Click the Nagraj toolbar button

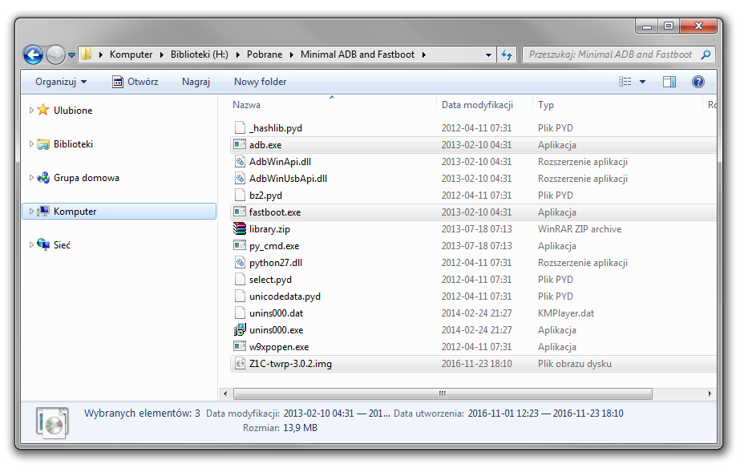pyautogui.click(x=196, y=82)
